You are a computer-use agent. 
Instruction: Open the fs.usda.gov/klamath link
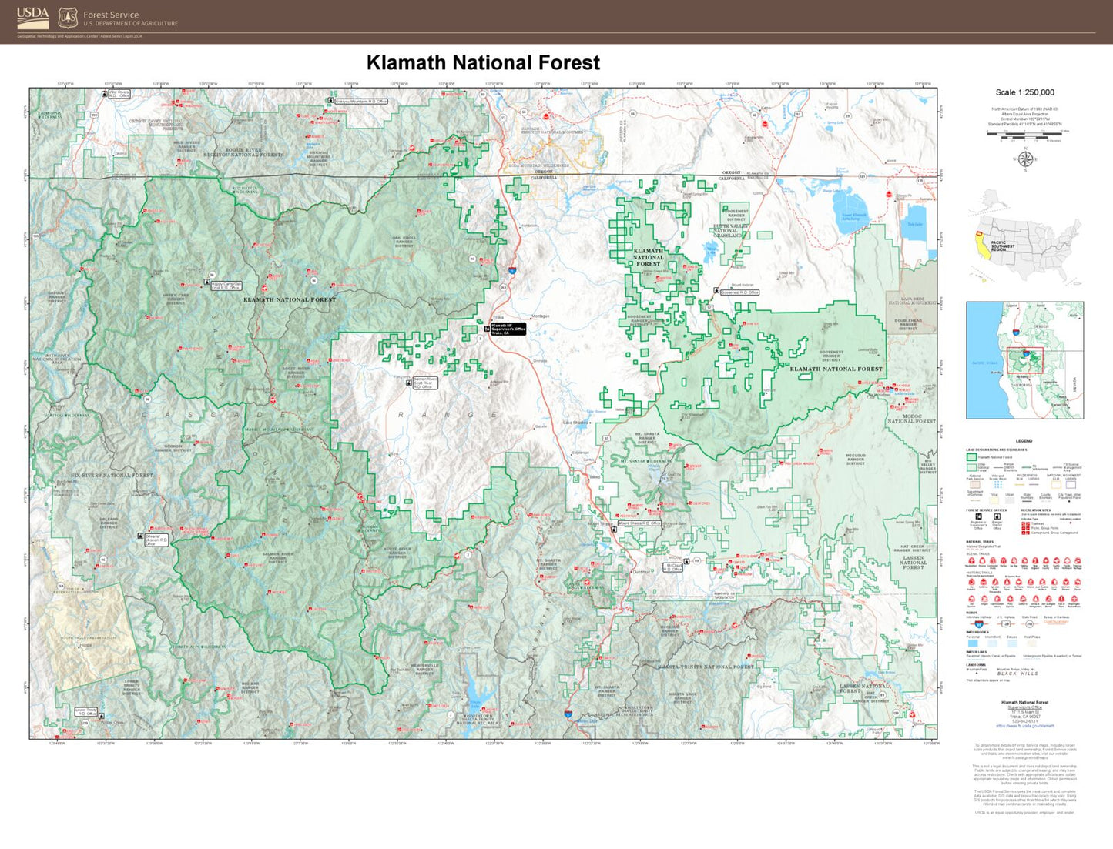[1025, 726]
